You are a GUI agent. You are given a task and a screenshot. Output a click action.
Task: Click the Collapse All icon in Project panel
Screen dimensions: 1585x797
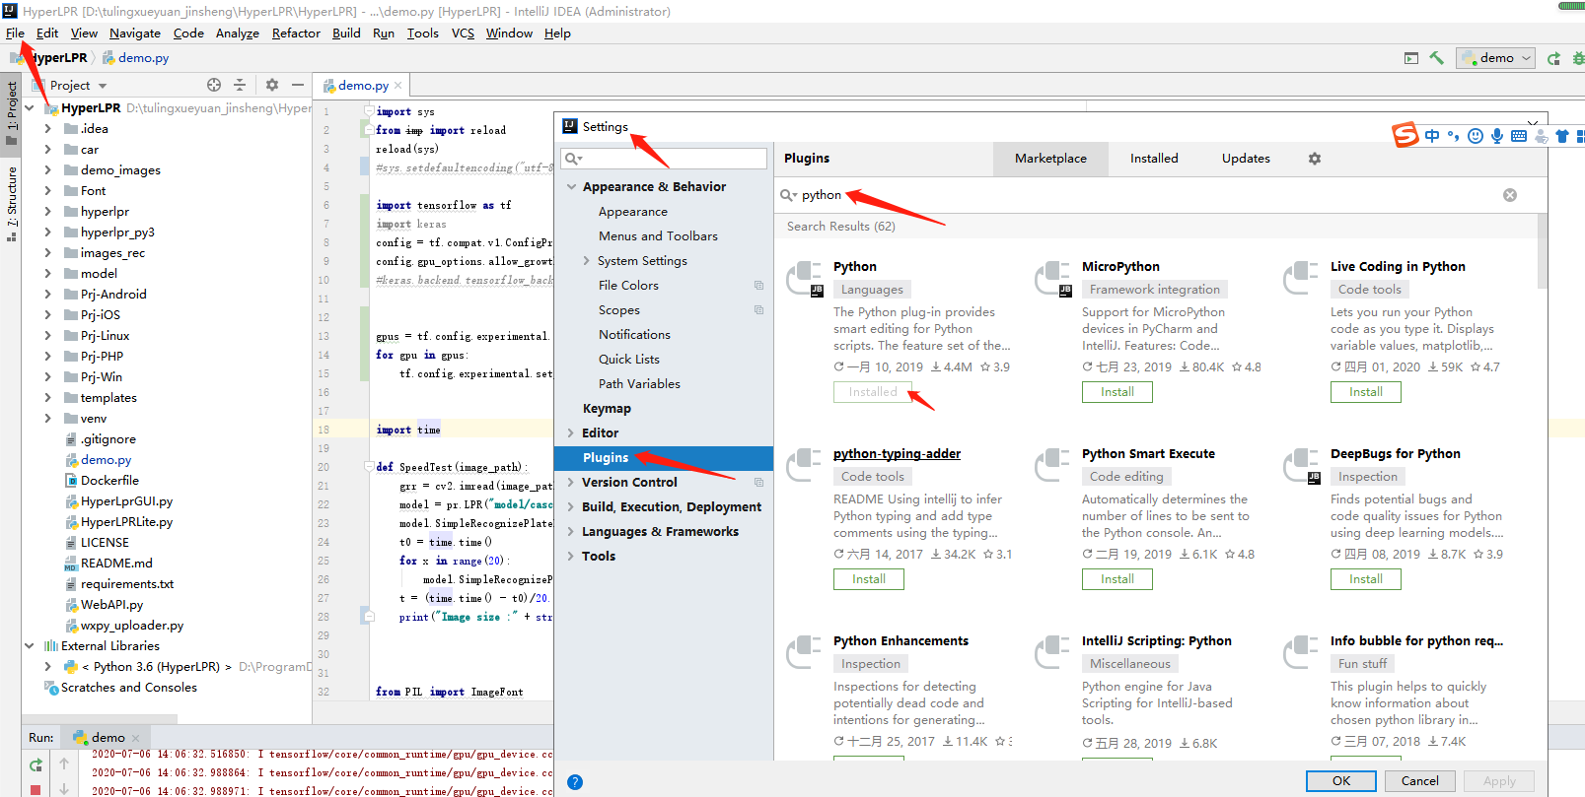(x=240, y=85)
